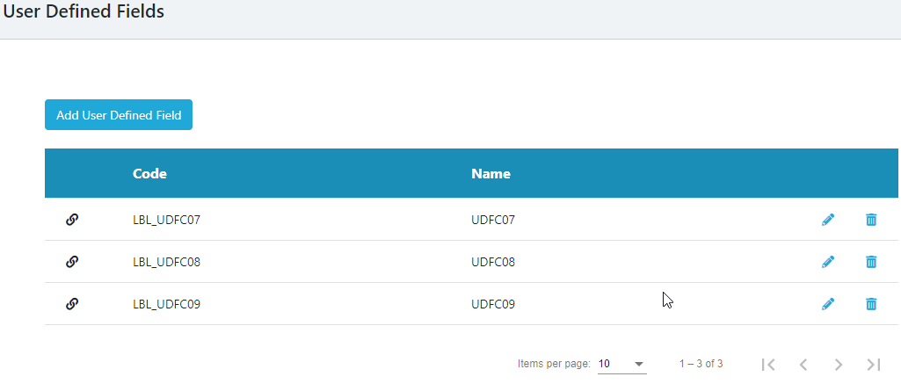
Task: Edit the UDFC07 field with pencil icon
Action: [827, 220]
